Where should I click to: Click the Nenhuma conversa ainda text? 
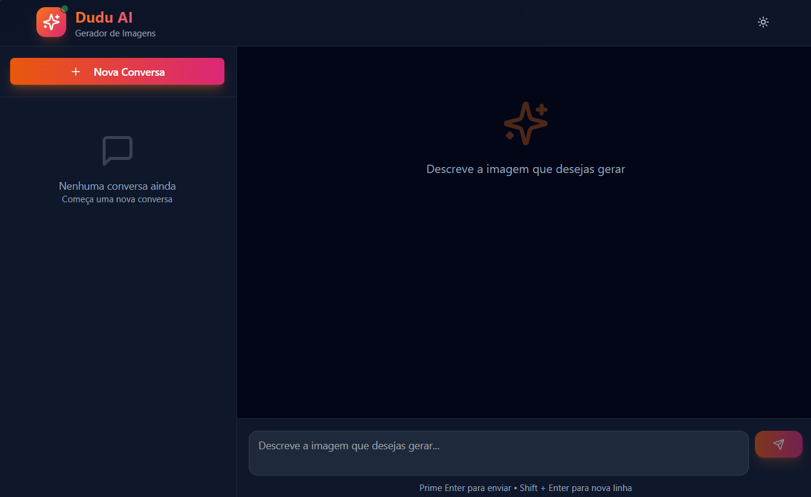point(118,186)
